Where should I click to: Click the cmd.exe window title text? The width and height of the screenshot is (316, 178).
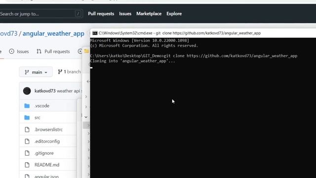[180, 33]
